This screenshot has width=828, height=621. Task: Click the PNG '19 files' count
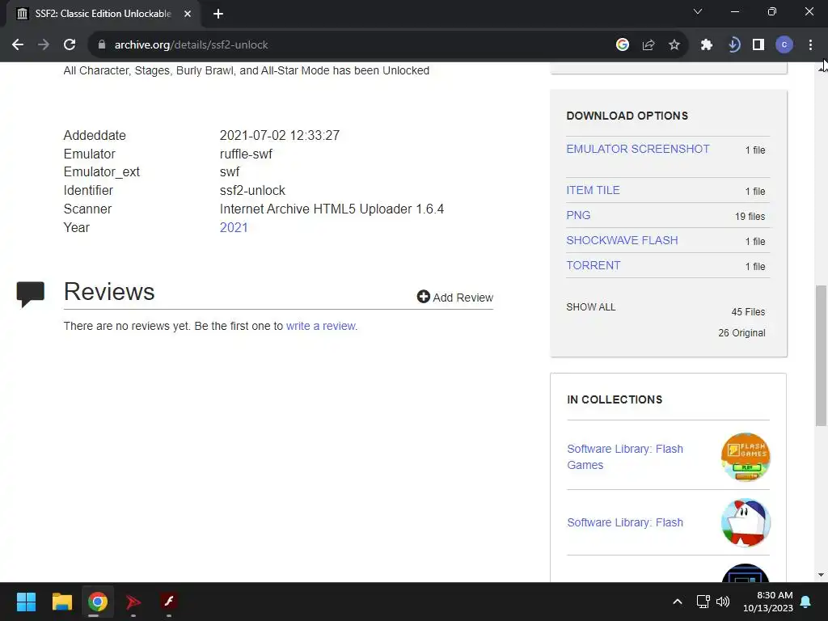pos(750,216)
